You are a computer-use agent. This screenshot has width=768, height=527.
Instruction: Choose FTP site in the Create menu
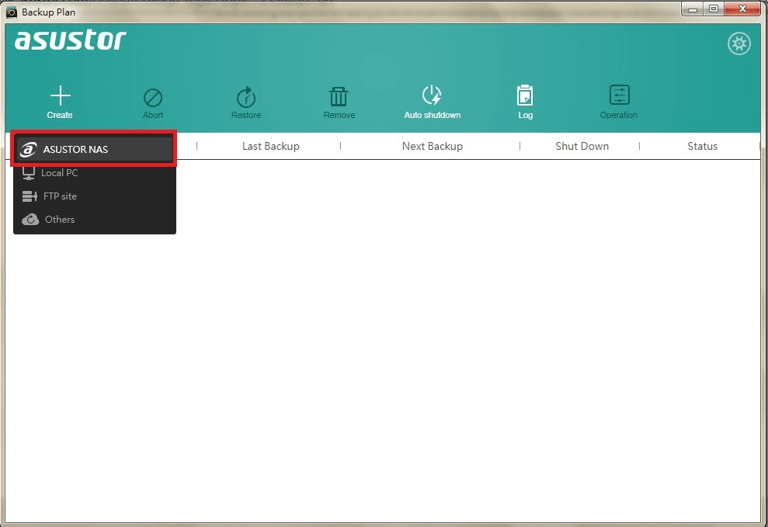pyautogui.click(x=94, y=196)
